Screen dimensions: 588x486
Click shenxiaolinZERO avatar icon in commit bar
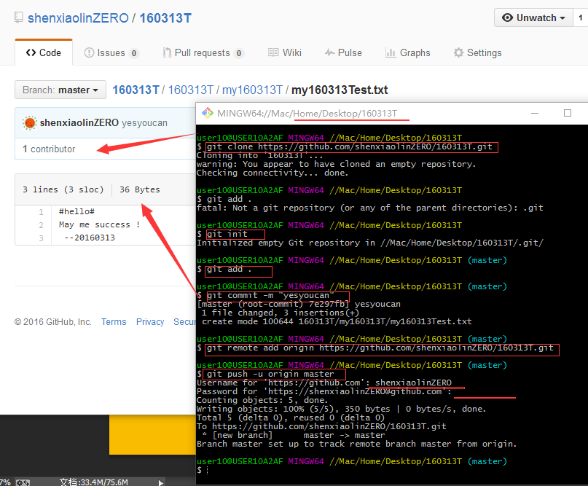click(x=30, y=123)
